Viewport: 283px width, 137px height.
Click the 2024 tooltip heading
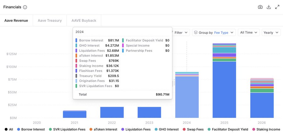coord(80,32)
